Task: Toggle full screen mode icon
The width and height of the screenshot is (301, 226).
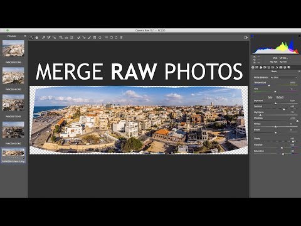Action: pyautogui.click(x=246, y=38)
